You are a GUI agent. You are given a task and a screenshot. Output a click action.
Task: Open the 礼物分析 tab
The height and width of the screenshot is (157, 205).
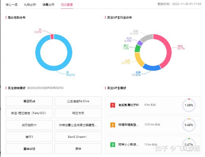(x=30, y=5)
